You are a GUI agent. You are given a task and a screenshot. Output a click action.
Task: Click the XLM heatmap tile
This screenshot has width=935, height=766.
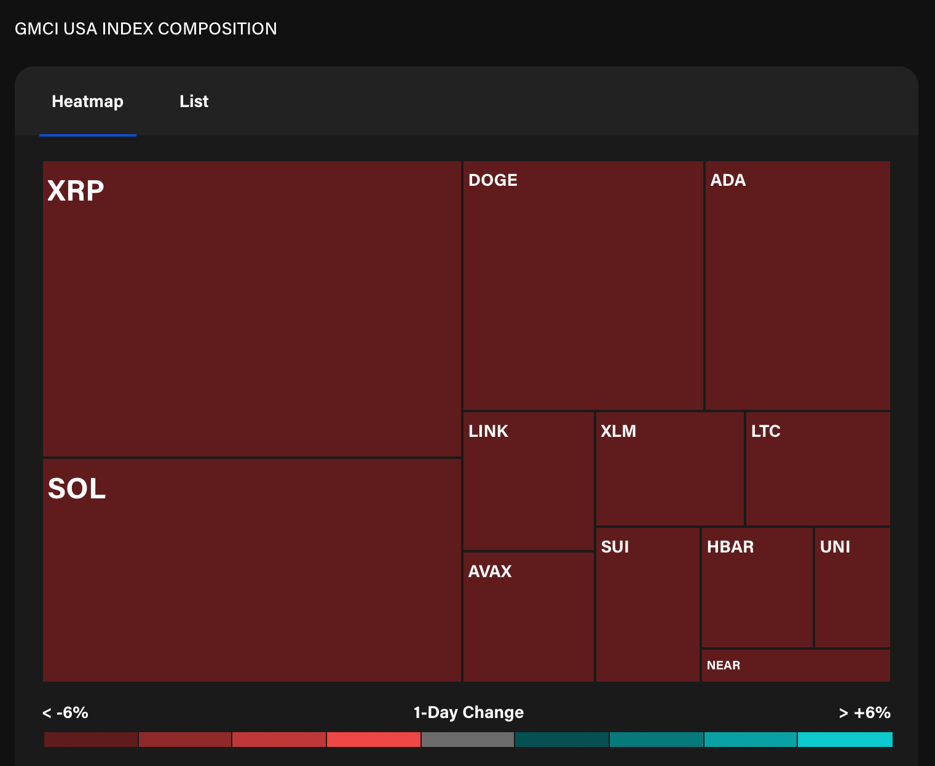669,469
